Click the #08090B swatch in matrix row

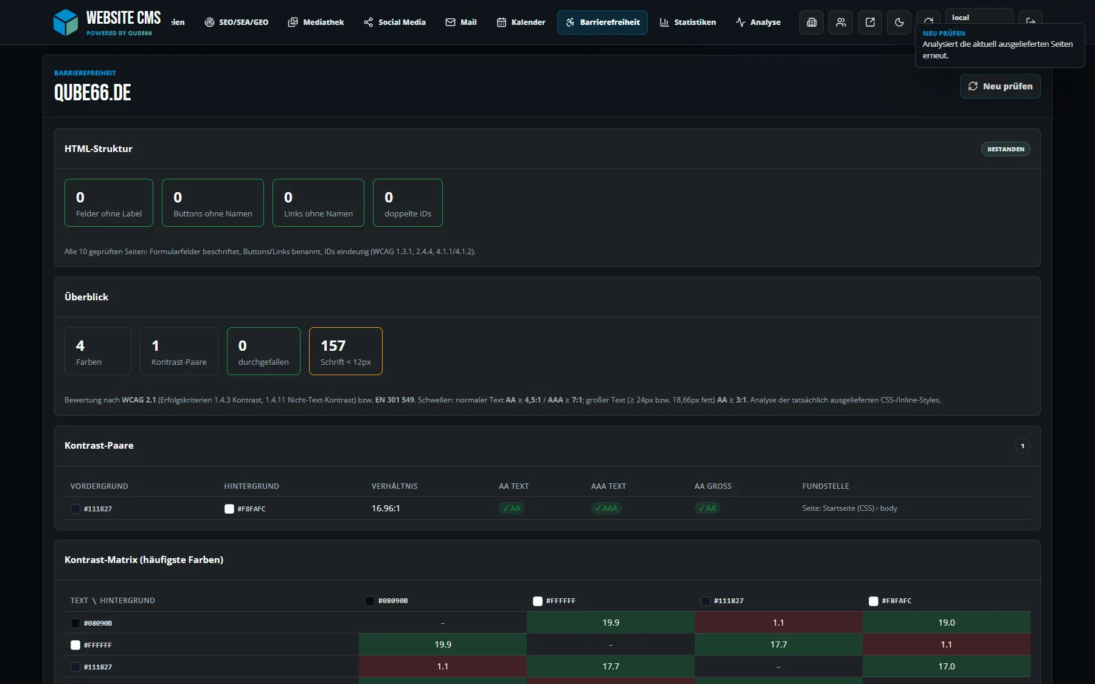click(x=75, y=623)
